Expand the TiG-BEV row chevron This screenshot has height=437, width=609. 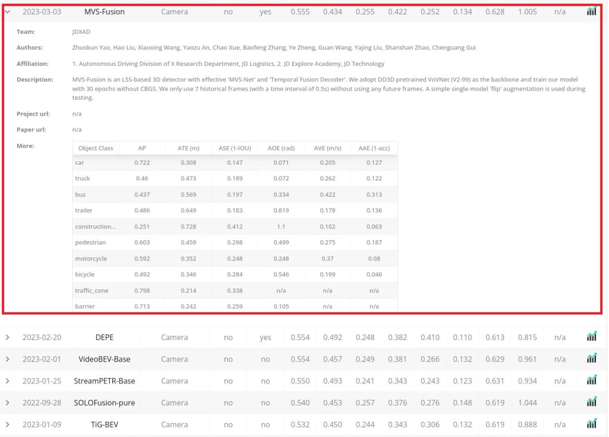coord(8,425)
